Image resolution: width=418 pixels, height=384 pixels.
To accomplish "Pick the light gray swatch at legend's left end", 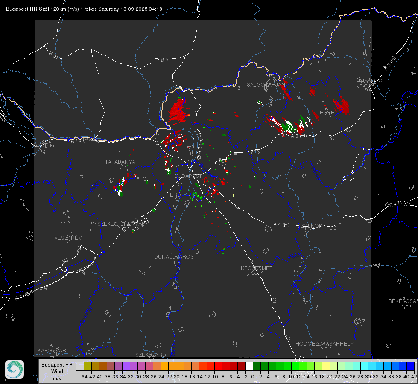I will [80, 366].
